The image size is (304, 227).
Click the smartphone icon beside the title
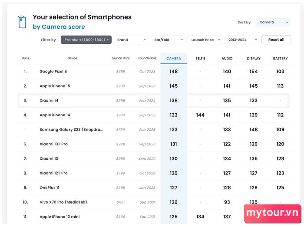22,22
